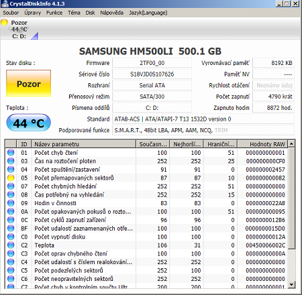The height and width of the screenshot is (295, 302).
Task: Open the Úpravy menu
Action: (33, 13)
